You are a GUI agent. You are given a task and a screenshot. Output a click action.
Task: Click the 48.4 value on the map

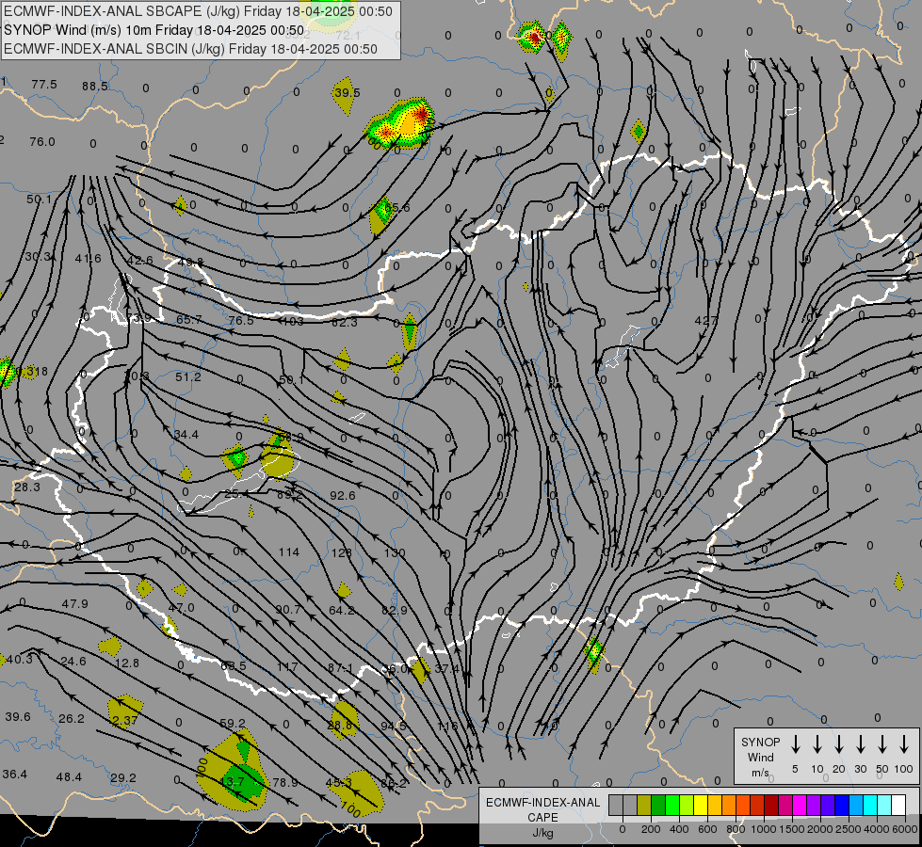[69, 776]
